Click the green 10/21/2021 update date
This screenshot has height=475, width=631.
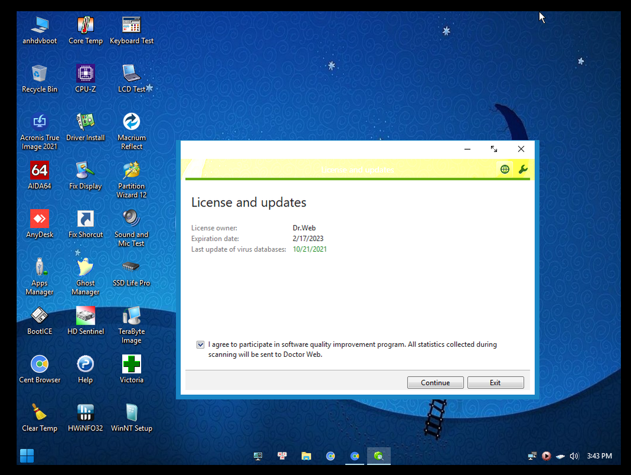pyautogui.click(x=310, y=249)
